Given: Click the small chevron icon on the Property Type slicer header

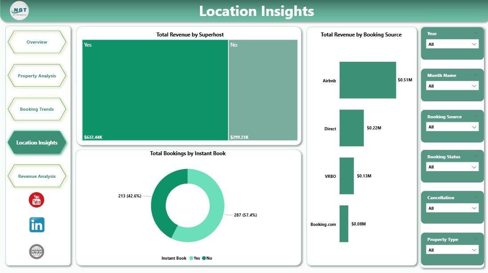Looking at the screenshot, I should coord(475,239).
